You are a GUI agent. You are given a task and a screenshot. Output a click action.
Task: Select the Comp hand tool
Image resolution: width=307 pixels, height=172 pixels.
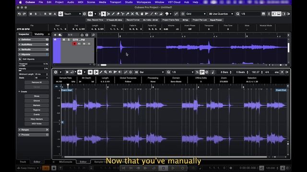142,14
